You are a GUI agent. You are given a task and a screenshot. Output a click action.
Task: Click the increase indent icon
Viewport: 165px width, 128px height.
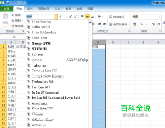coord(104,24)
